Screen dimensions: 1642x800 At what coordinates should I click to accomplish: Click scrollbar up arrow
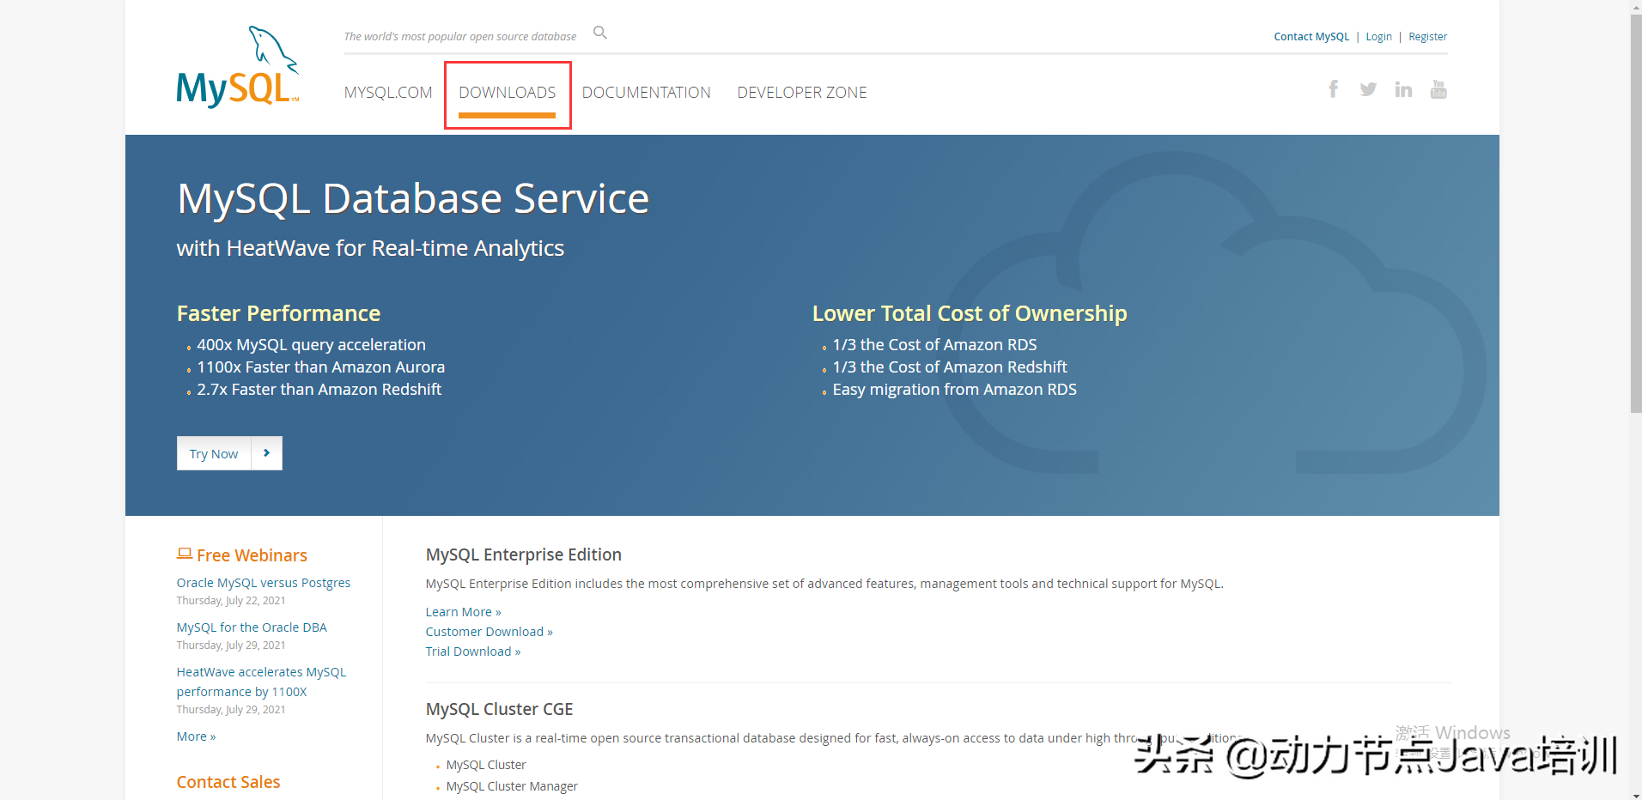coord(1636,6)
